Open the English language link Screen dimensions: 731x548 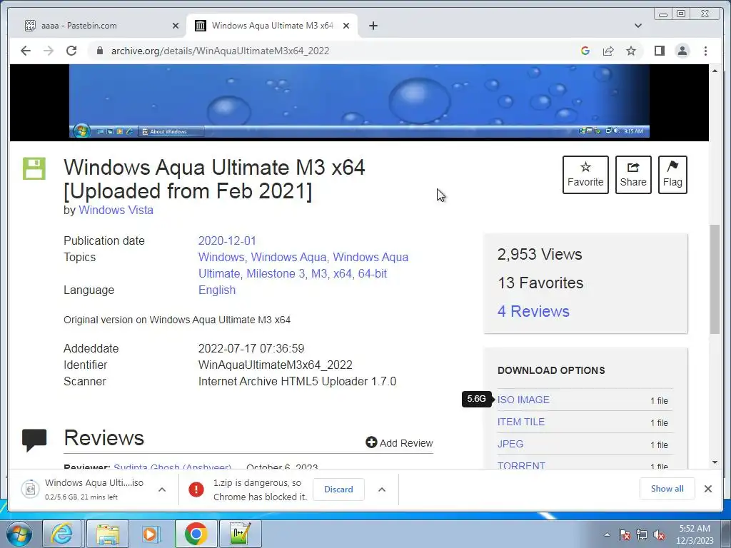pyautogui.click(x=217, y=290)
